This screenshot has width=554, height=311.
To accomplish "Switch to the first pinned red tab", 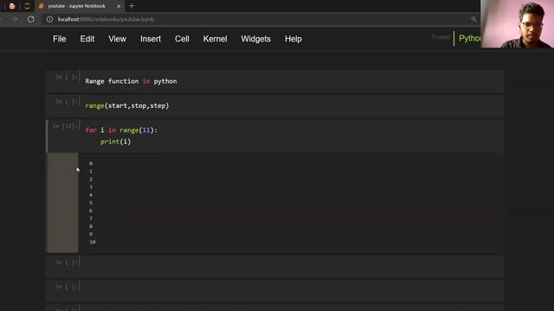I will pyautogui.click(x=12, y=6).
